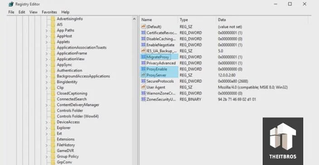Select the ProxyEnable value name

pyautogui.click(x=157, y=69)
